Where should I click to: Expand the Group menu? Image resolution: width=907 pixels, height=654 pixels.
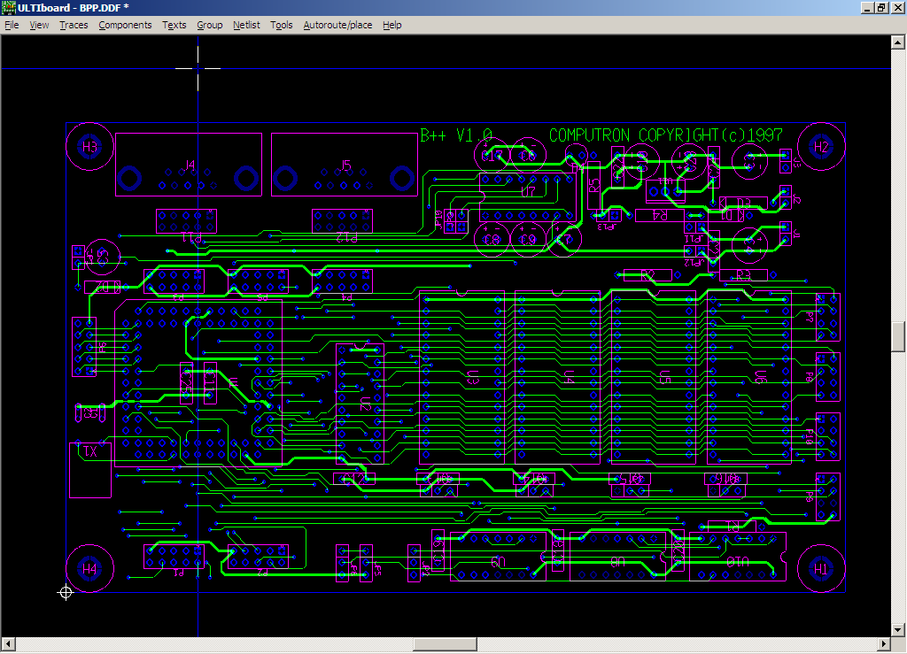[x=209, y=25]
